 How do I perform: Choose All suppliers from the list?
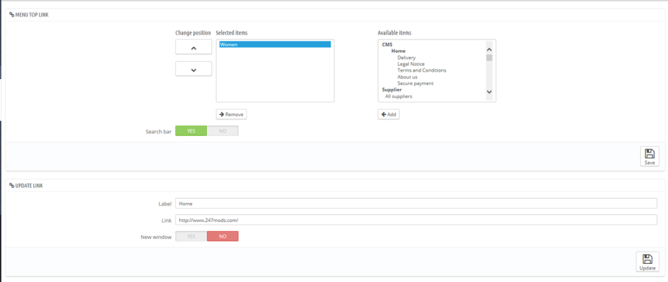(399, 97)
